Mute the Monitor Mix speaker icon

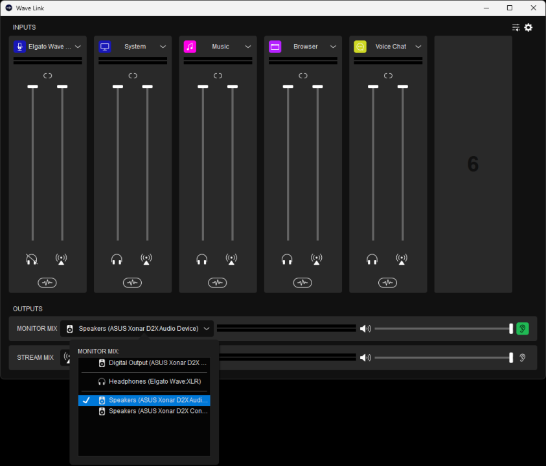click(365, 329)
